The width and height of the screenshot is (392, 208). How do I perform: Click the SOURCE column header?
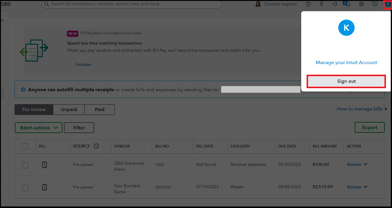click(x=81, y=146)
